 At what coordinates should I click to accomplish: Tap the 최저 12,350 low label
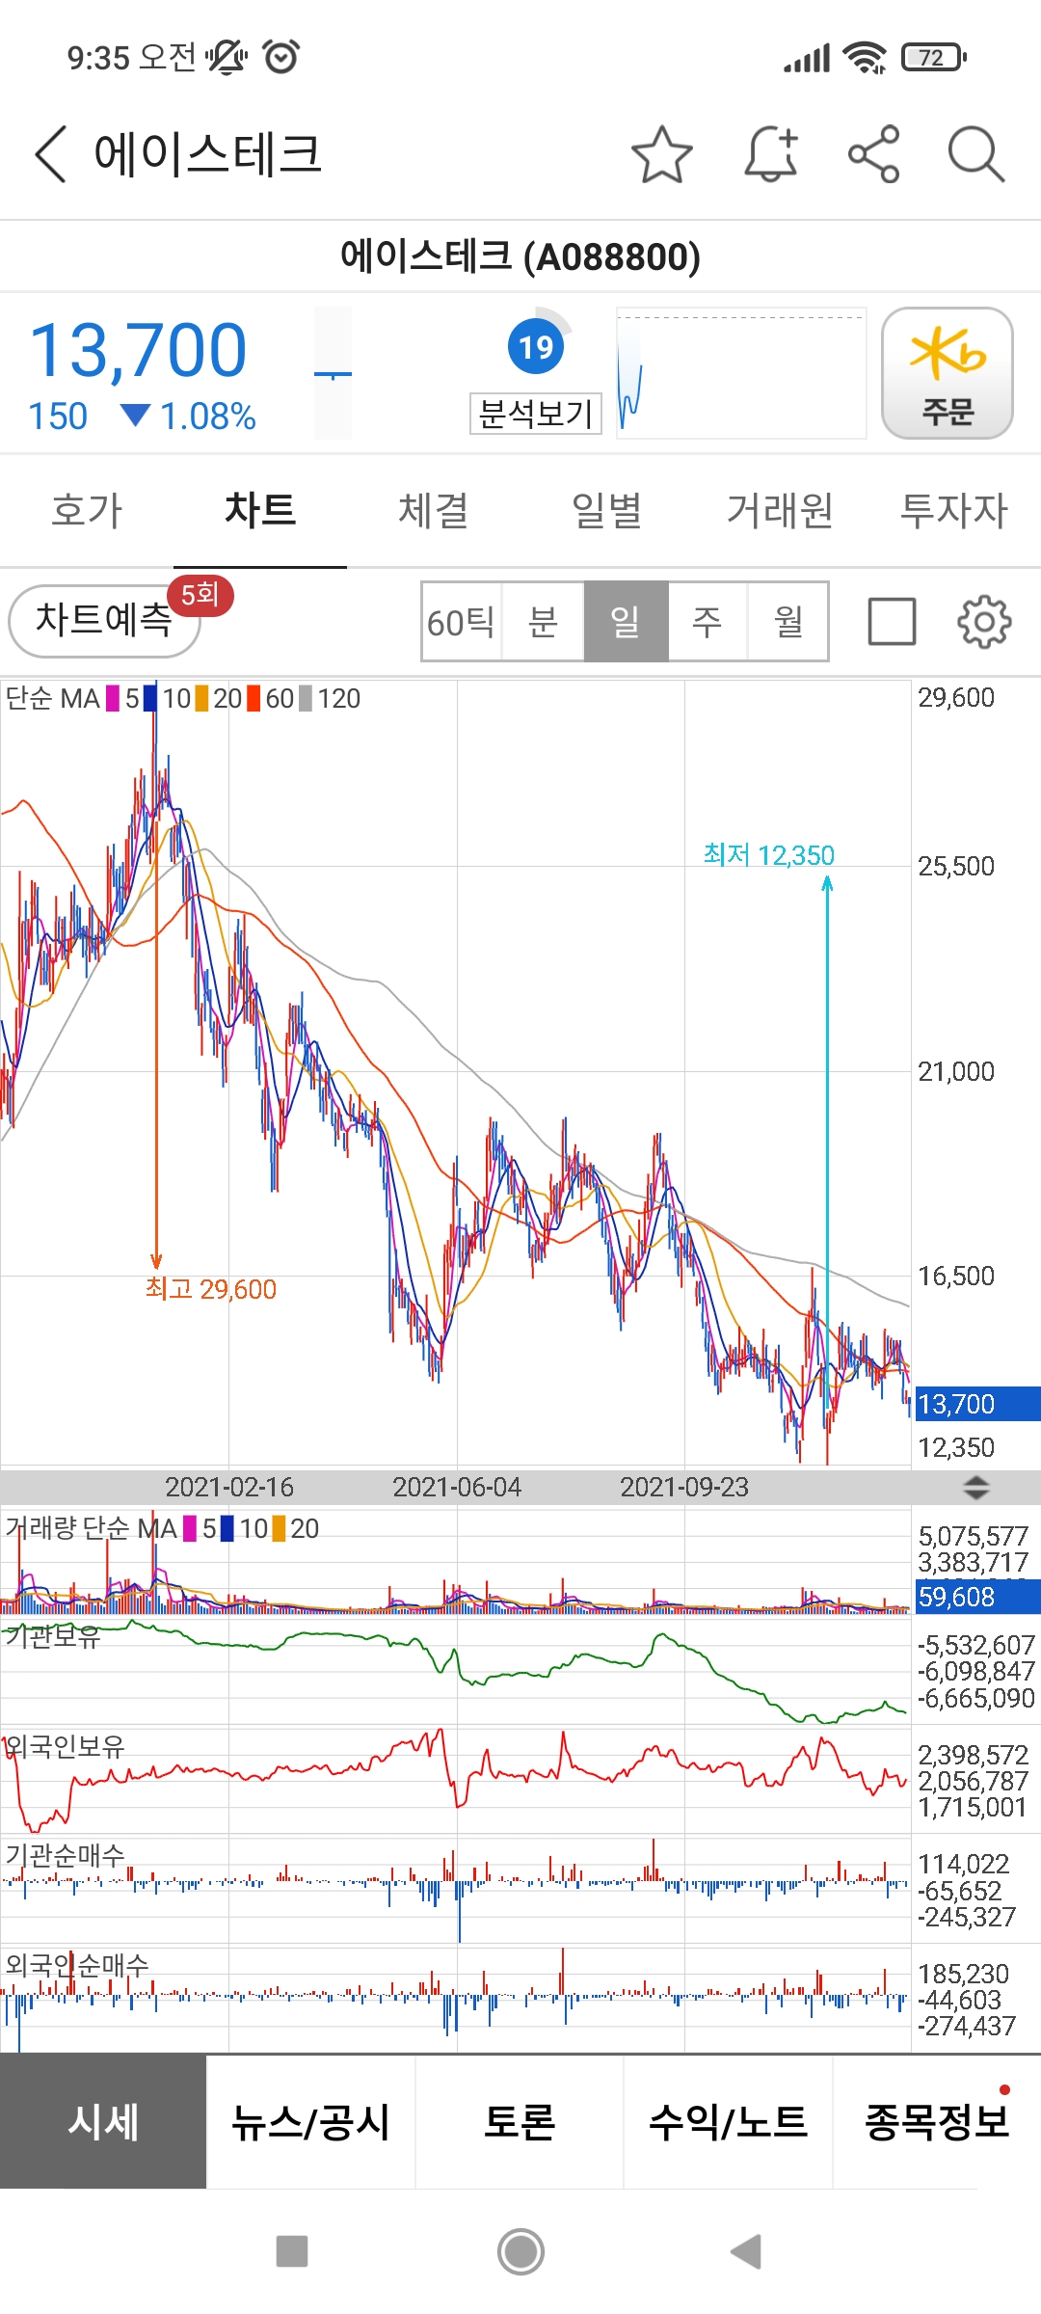(769, 855)
